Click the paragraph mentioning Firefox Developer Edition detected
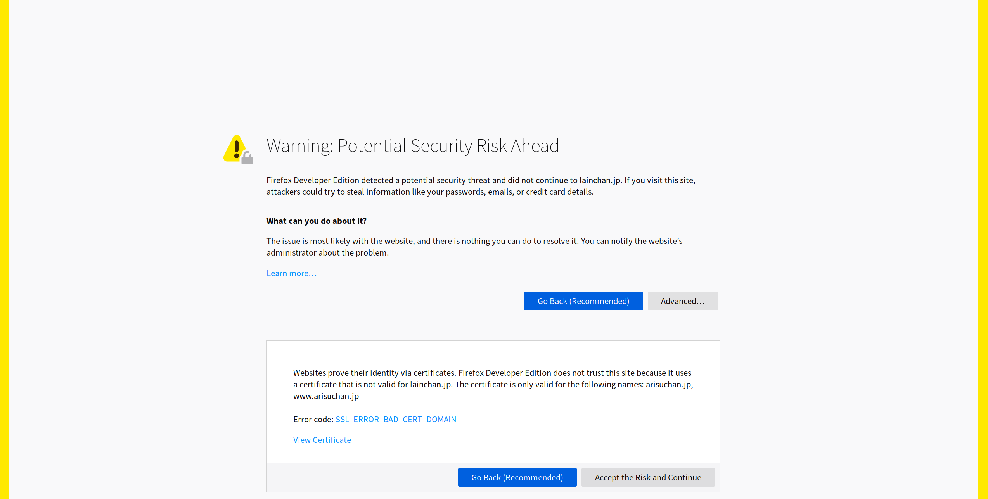Screen dimensions: 988x499 [480, 186]
